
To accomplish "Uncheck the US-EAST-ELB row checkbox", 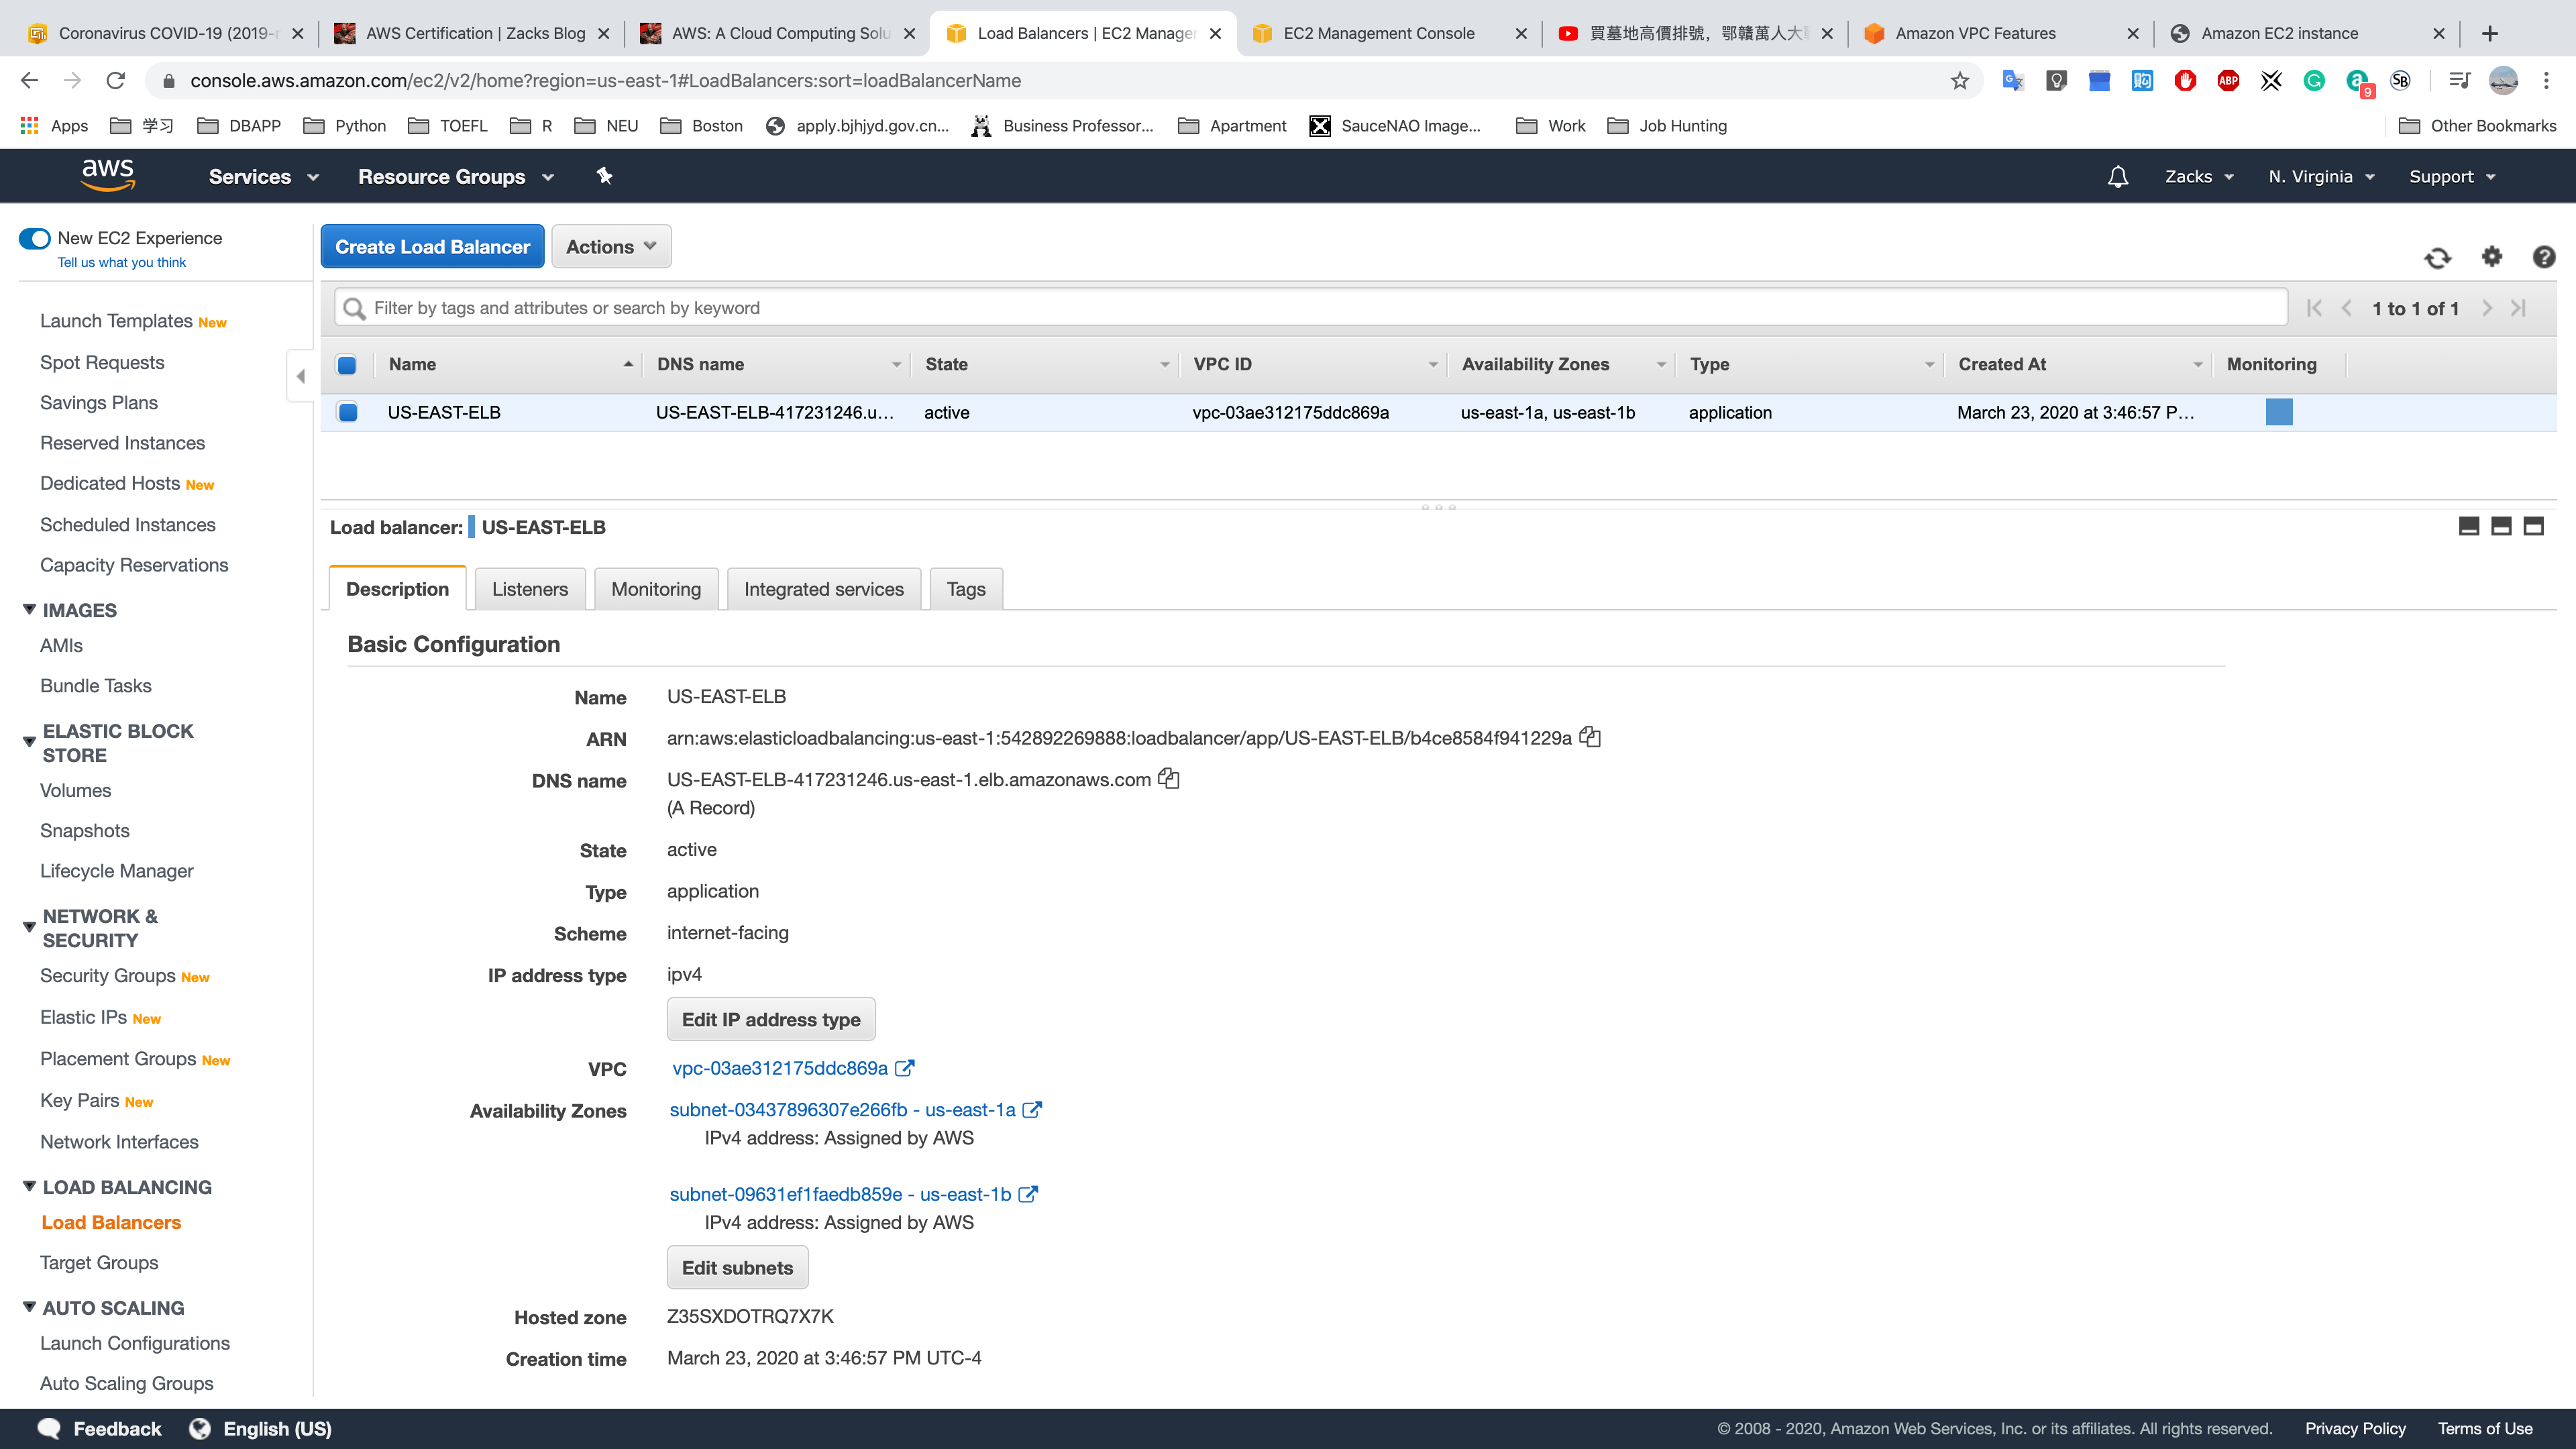I will point(347,412).
